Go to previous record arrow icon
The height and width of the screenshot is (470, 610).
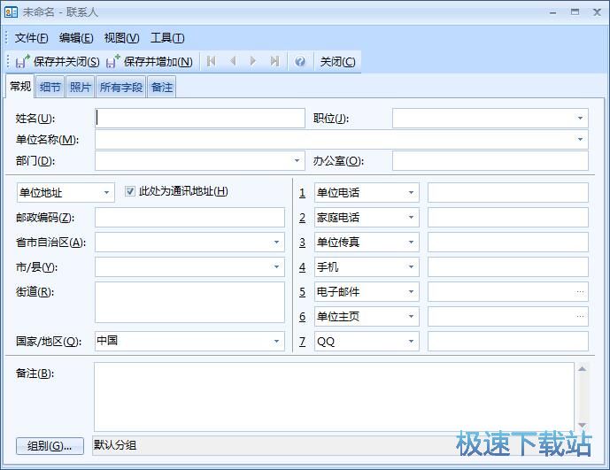pyautogui.click(x=233, y=61)
